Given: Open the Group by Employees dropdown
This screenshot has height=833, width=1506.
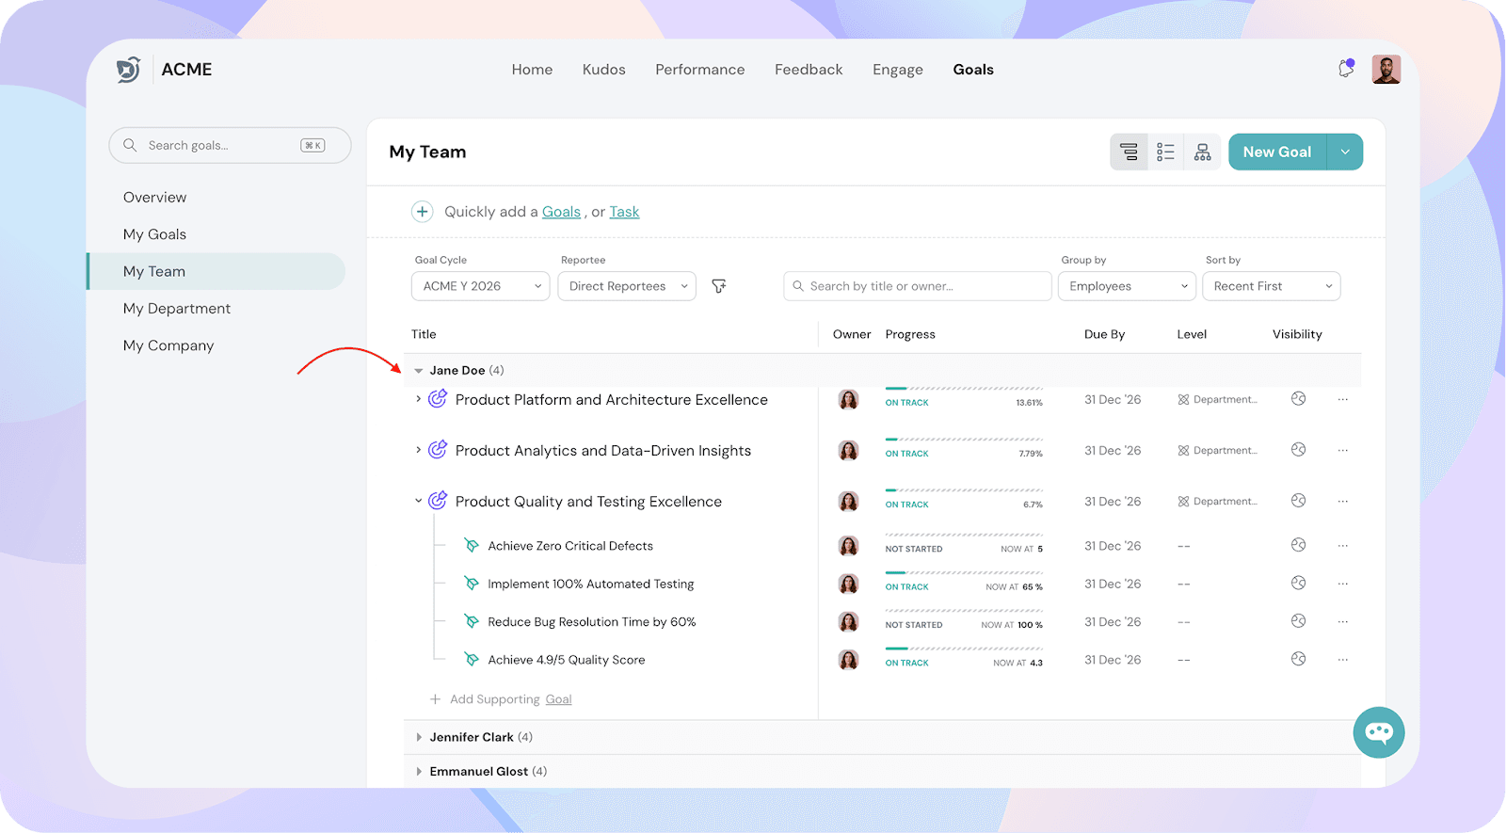Looking at the screenshot, I should [x=1127, y=286].
